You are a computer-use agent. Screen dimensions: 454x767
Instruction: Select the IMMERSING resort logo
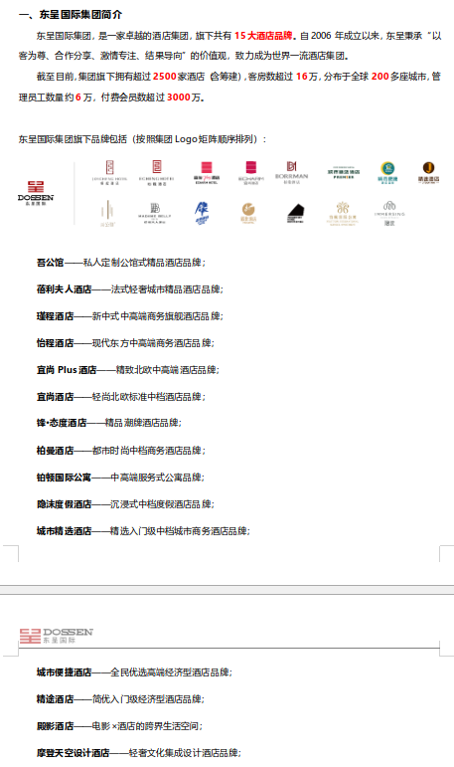[x=389, y=213]
